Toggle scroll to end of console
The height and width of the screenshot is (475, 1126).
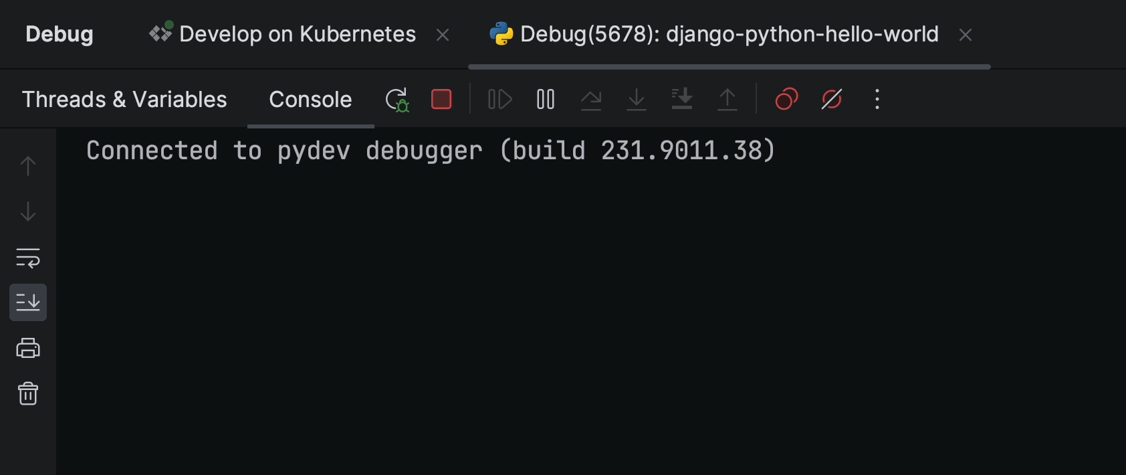point(28,302)
